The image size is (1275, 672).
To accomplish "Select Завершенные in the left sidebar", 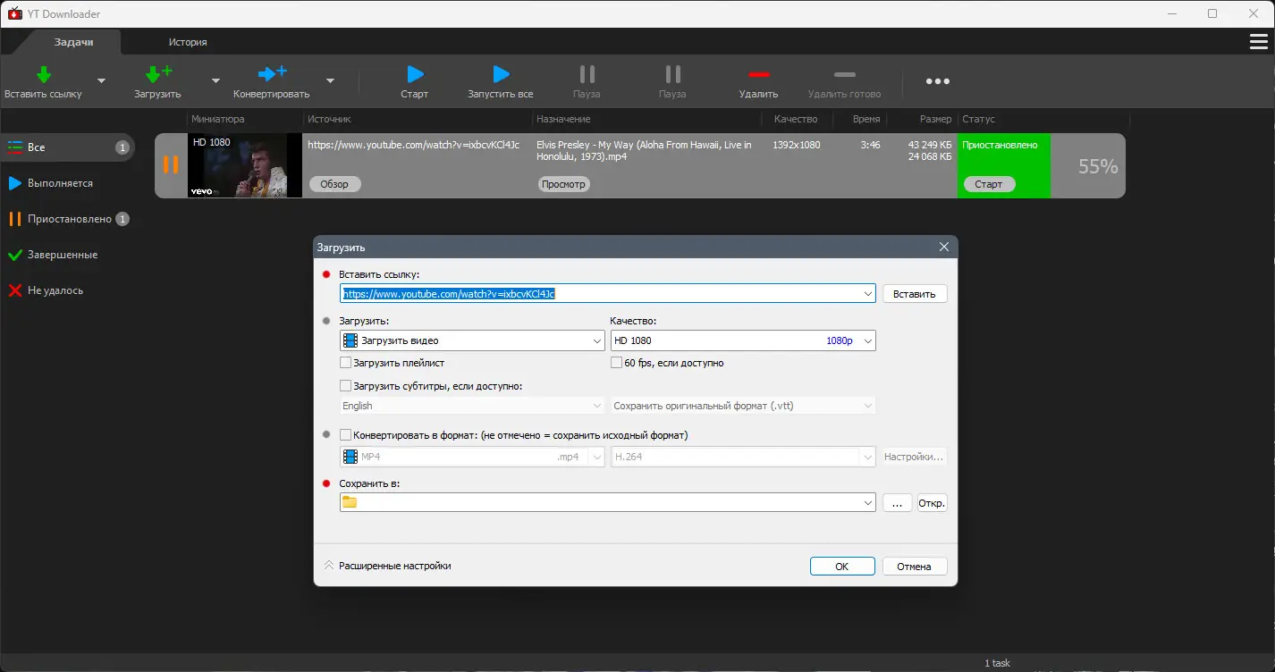I will [x=62, y=254].
